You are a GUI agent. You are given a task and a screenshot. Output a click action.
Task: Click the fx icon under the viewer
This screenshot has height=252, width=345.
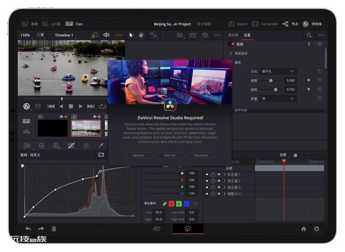pyautogui.click(x=27, y=106)
